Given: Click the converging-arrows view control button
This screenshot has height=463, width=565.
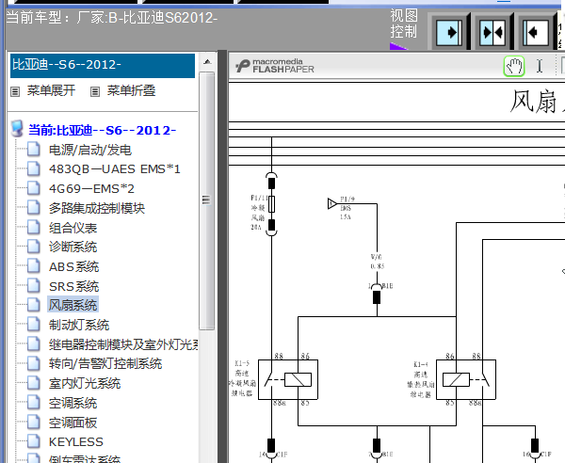Looking at the screenshot, I should click(492, 32).
